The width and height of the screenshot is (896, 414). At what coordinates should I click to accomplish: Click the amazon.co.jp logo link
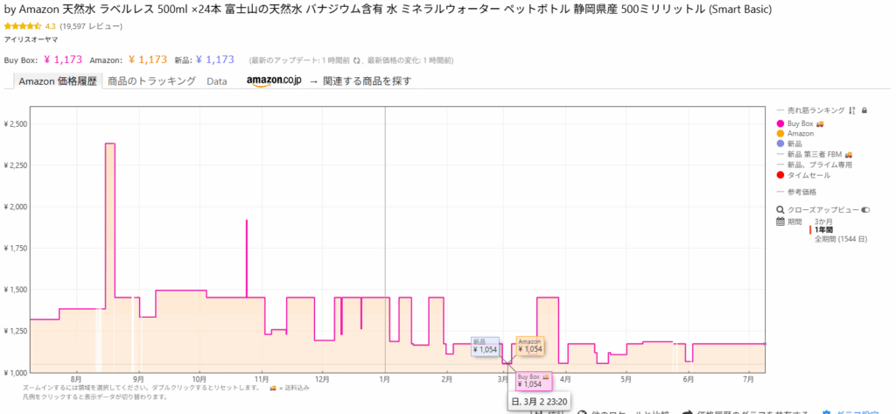274,81
